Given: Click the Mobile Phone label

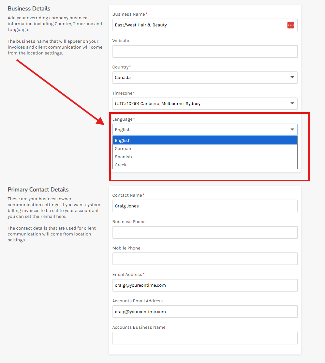Looking at the screenshot, I should (126, 248).
